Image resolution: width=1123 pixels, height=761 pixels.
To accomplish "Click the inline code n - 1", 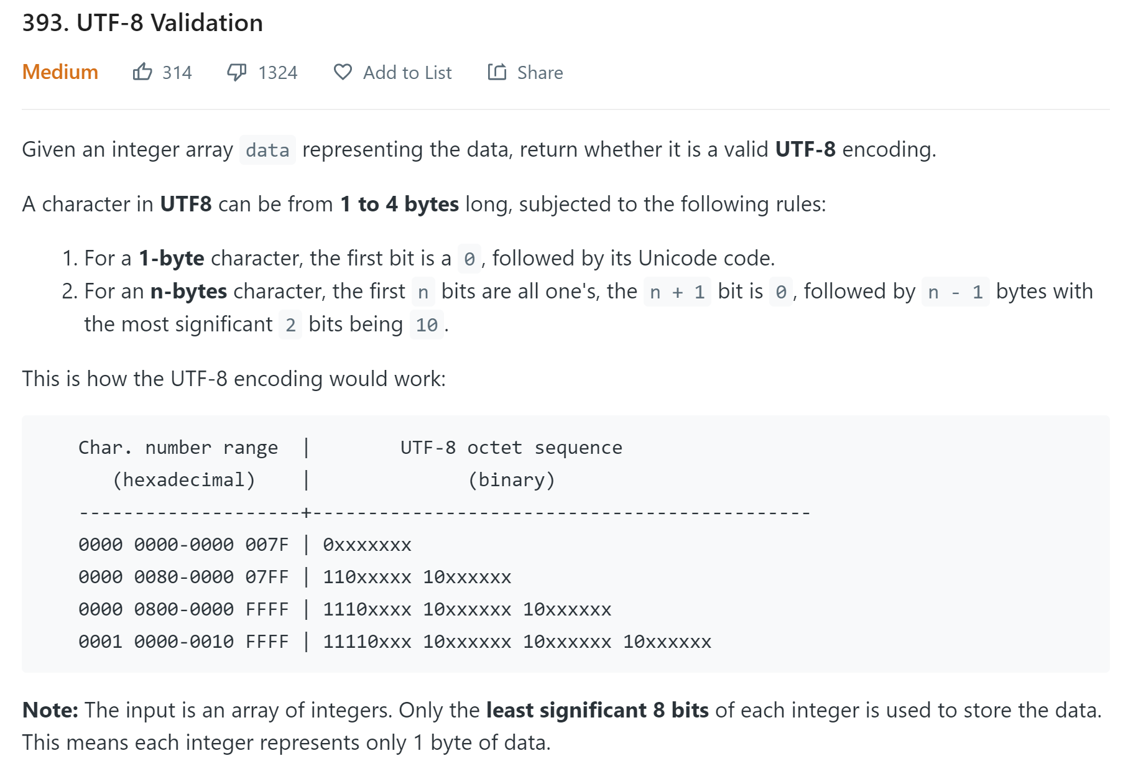I will click(955, 292).
